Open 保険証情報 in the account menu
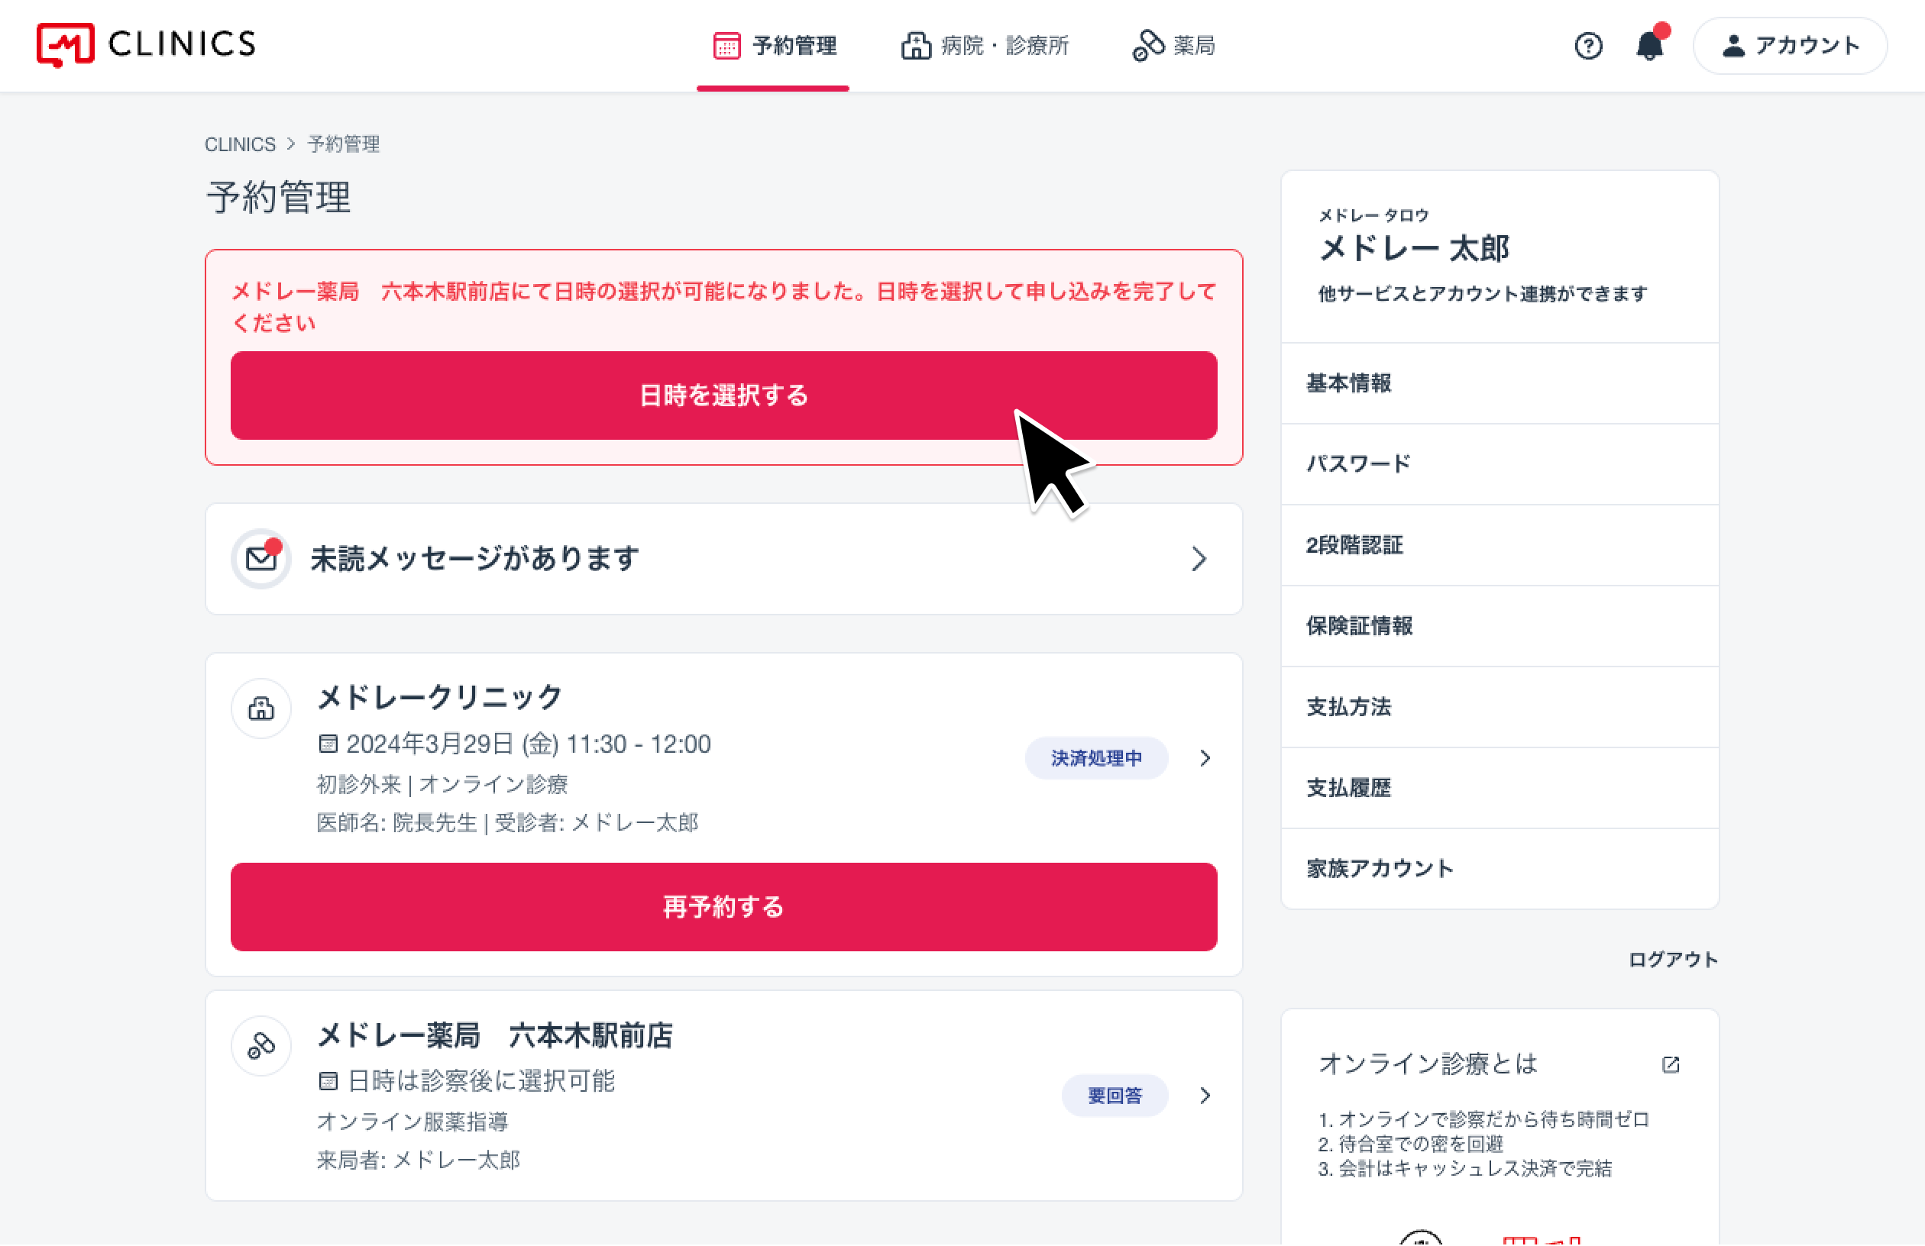 pos(1500,626)
